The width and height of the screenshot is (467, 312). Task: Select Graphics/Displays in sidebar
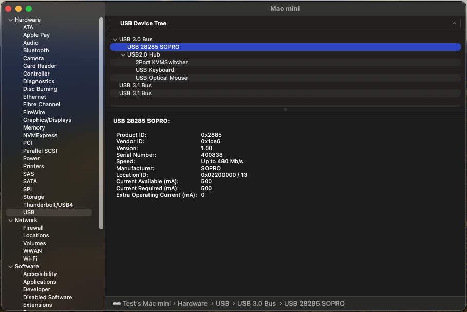(47, 120)
